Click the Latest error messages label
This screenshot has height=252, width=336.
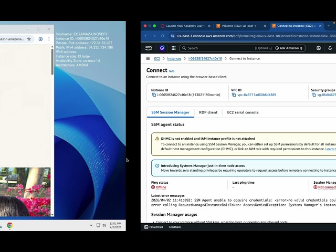167,195
